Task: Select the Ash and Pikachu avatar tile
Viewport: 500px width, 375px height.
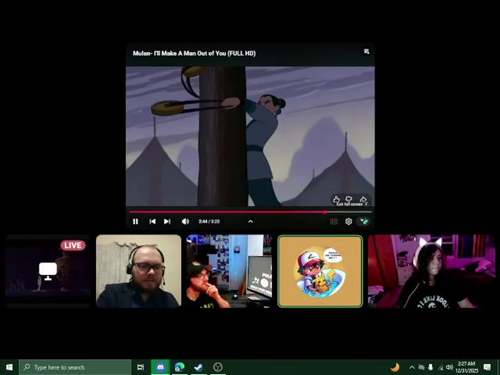Action: click(x=320, y=271)
